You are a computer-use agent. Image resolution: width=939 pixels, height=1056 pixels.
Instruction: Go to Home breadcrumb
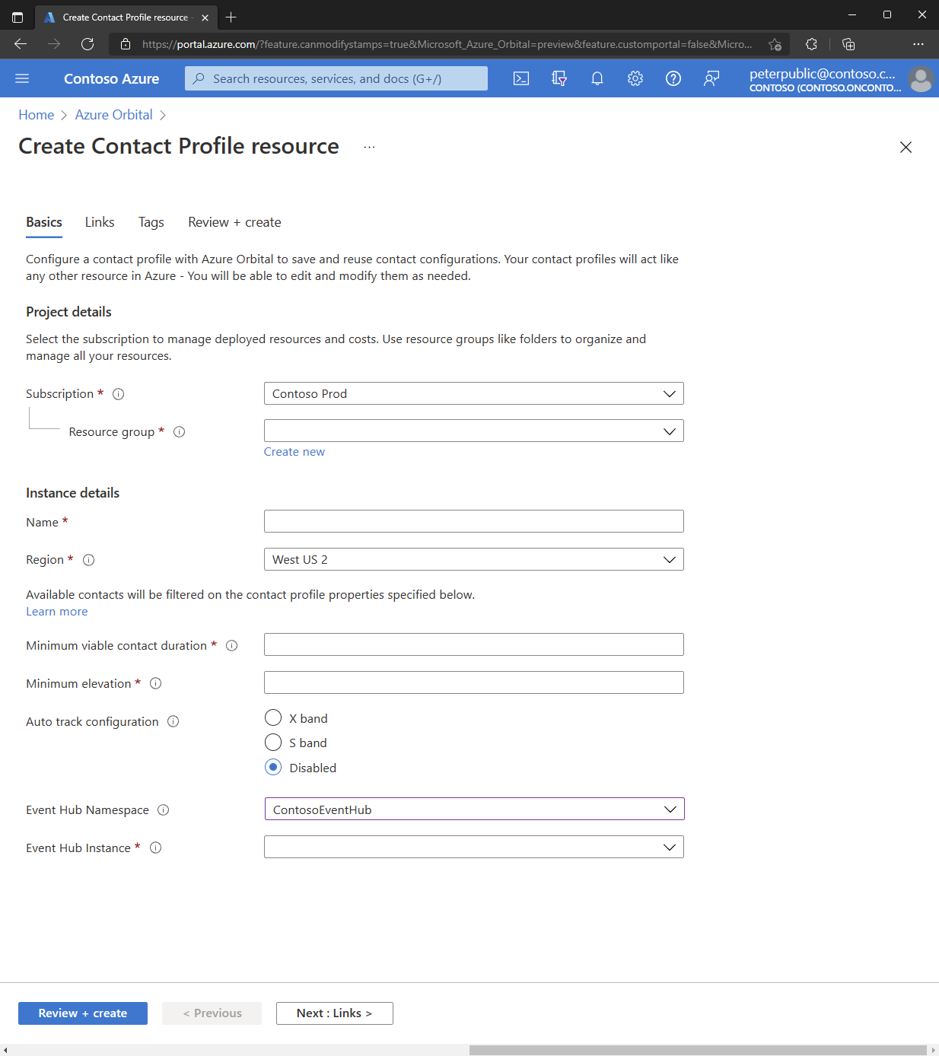click(37, 115)
